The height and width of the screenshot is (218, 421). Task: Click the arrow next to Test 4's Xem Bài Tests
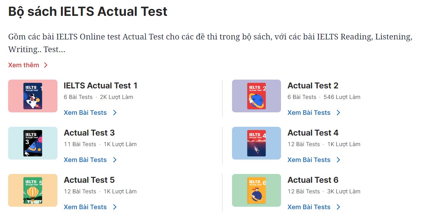pos(338,160)
